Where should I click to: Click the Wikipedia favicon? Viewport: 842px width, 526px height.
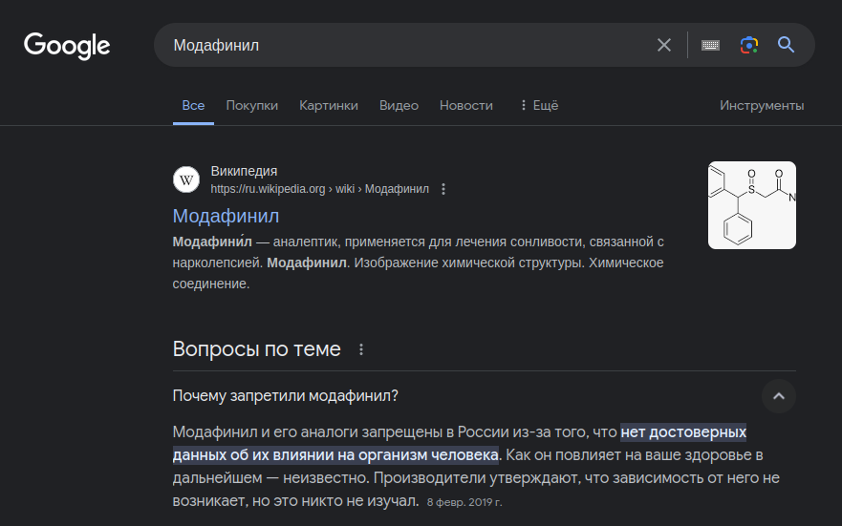pyautogui.click(x=186, y=179)
